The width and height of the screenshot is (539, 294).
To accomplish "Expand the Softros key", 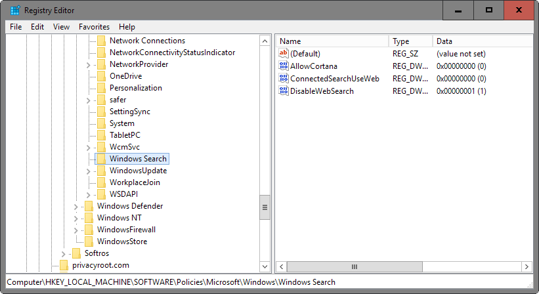I will (x=64, y=254).
